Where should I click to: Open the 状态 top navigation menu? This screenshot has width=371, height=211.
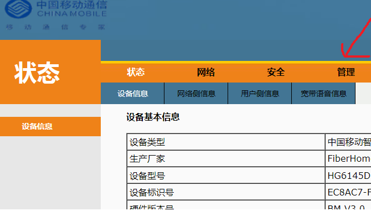(x=136, y=72)
